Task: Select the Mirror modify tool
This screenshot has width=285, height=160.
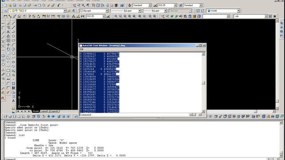Action: [x=8, y=32]
